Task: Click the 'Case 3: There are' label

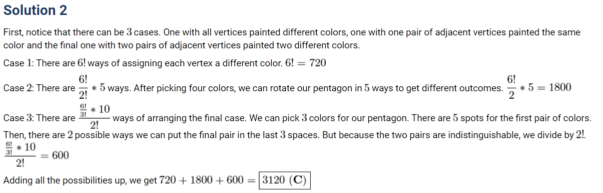Action: [39, 119]
